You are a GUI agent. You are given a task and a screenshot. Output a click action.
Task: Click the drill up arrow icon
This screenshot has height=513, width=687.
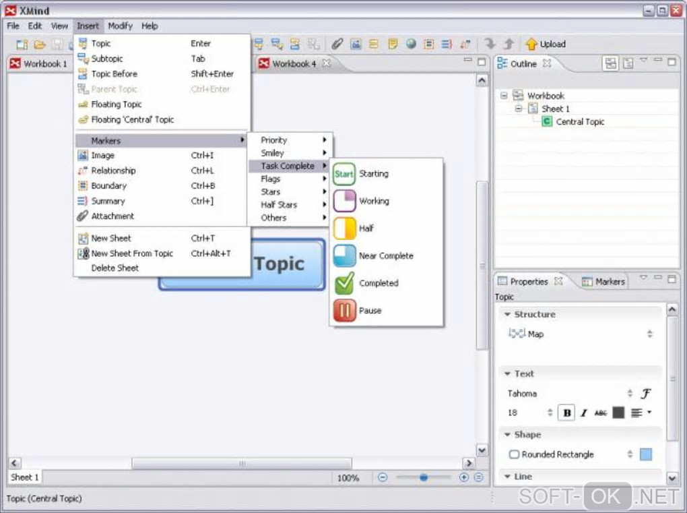click(x=509, y=44)
